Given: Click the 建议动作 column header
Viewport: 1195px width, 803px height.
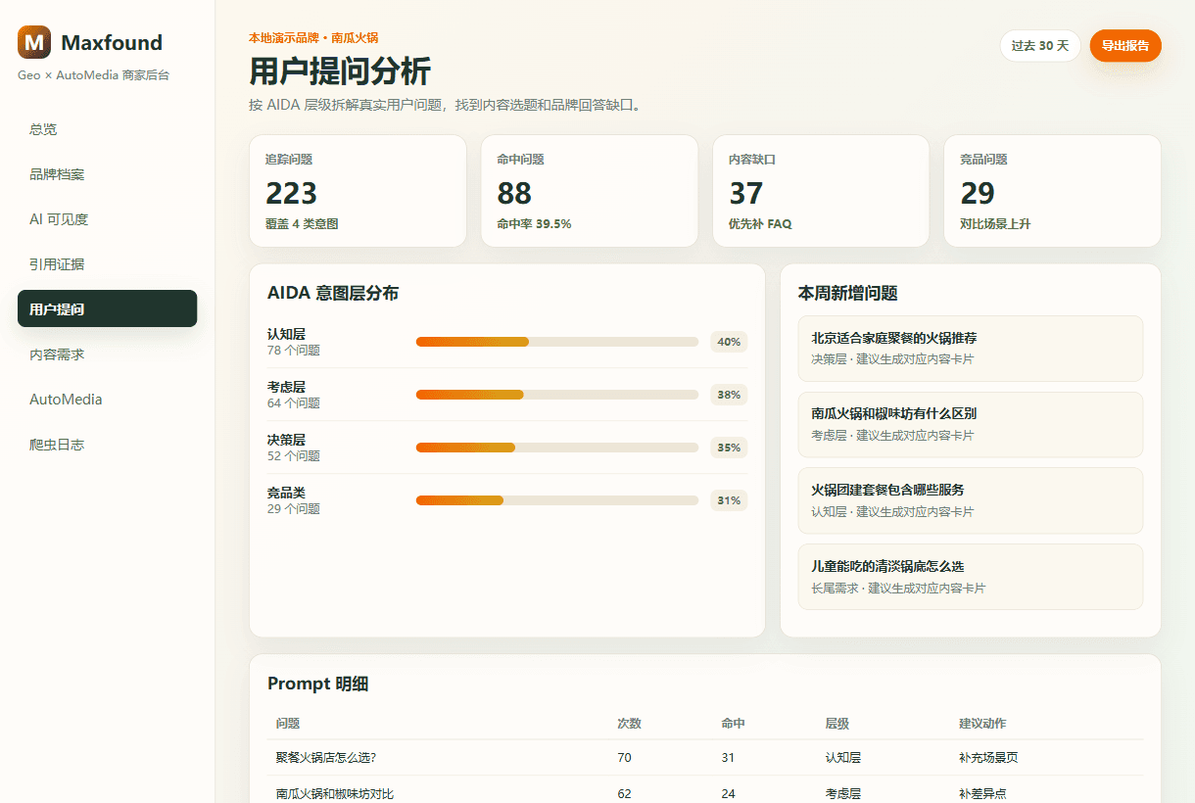Looking at the screenshot, I should tap(982, 724).
